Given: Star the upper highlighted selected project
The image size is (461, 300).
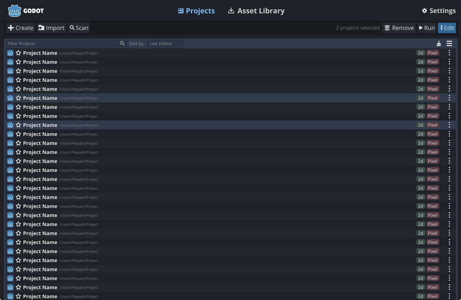Looking at the screenshot, I should tap(18, 98).
